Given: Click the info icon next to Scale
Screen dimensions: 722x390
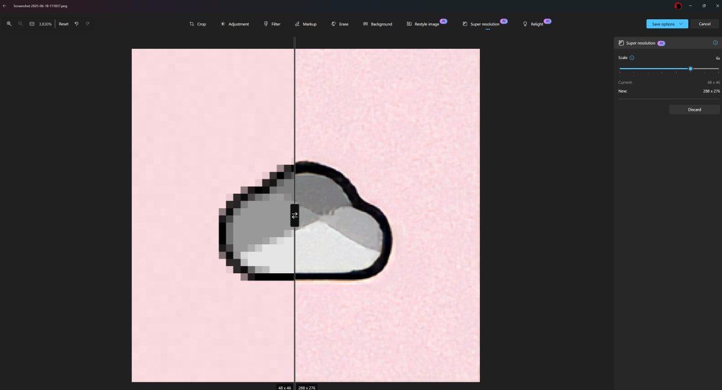Looking at the screenshot, I should click(x=632, y=58).
